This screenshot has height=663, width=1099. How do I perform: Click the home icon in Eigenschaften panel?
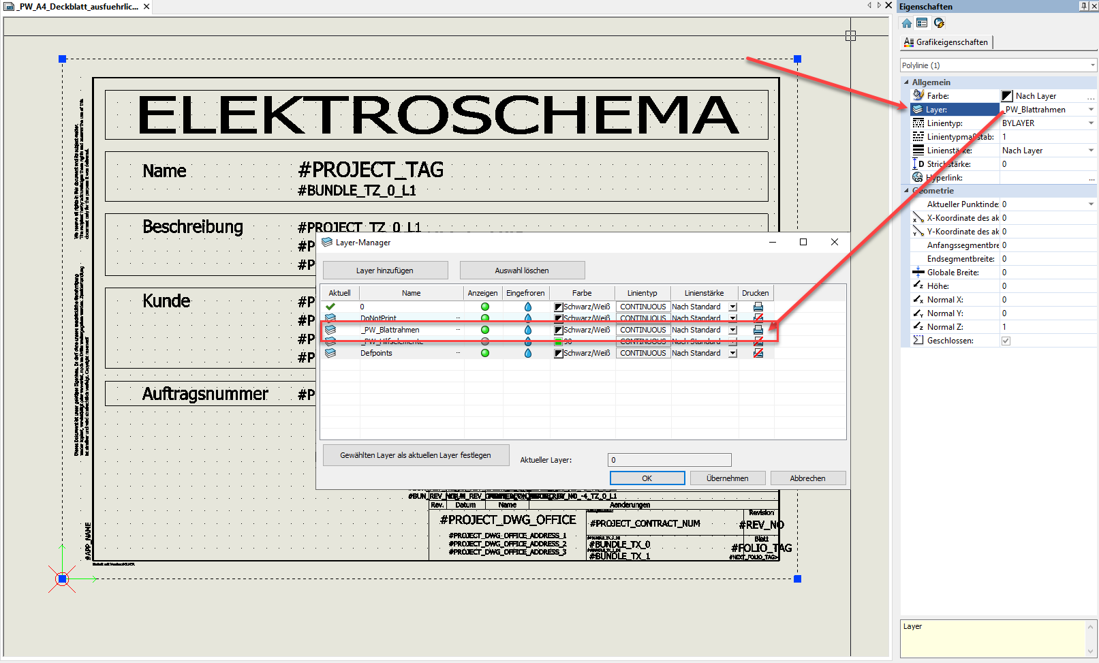click(x=907, y=23)
